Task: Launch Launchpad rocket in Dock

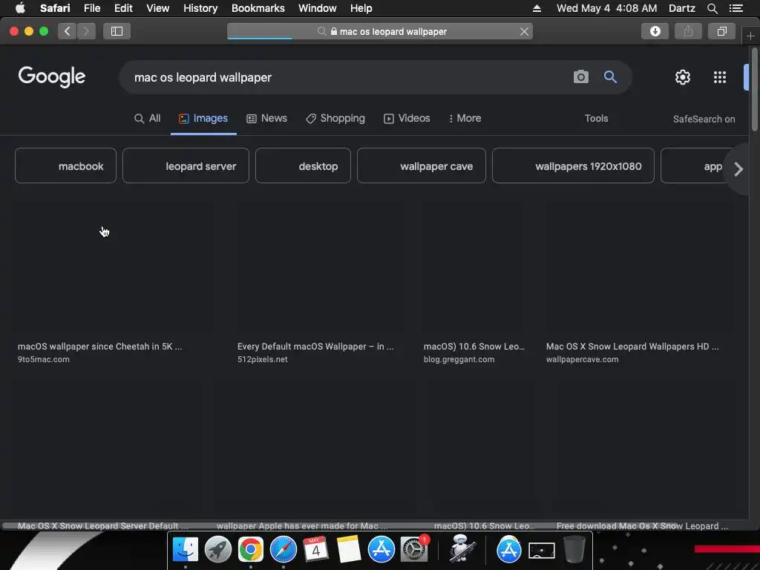Action: [x=218, y=549]
